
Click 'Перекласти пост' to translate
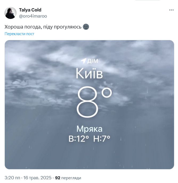19,34
